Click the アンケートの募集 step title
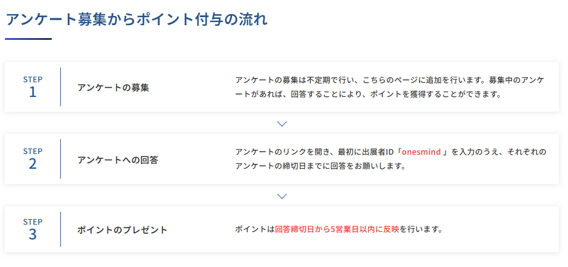Screen dimensions: 568x267 [x=113, y=87]
